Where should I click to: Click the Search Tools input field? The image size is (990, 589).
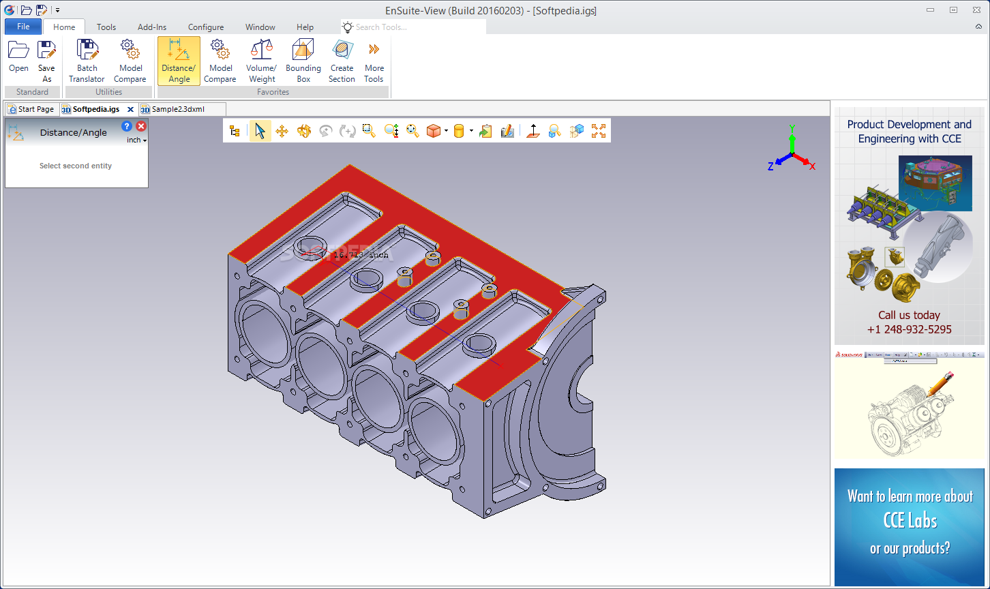(413, 27)
